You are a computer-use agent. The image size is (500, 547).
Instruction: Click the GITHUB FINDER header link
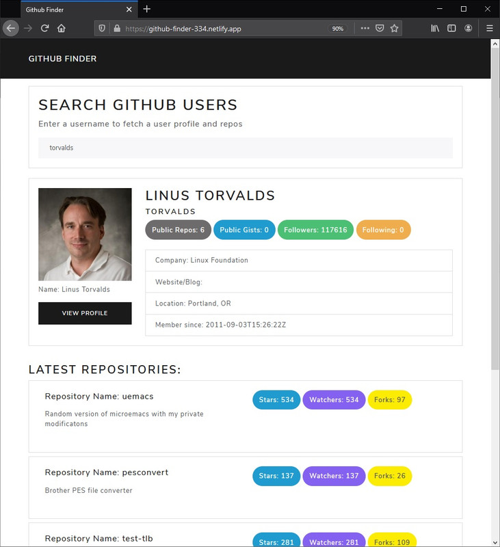62,59
